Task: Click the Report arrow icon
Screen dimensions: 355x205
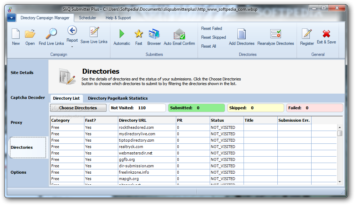Action: tap(72, 31)
